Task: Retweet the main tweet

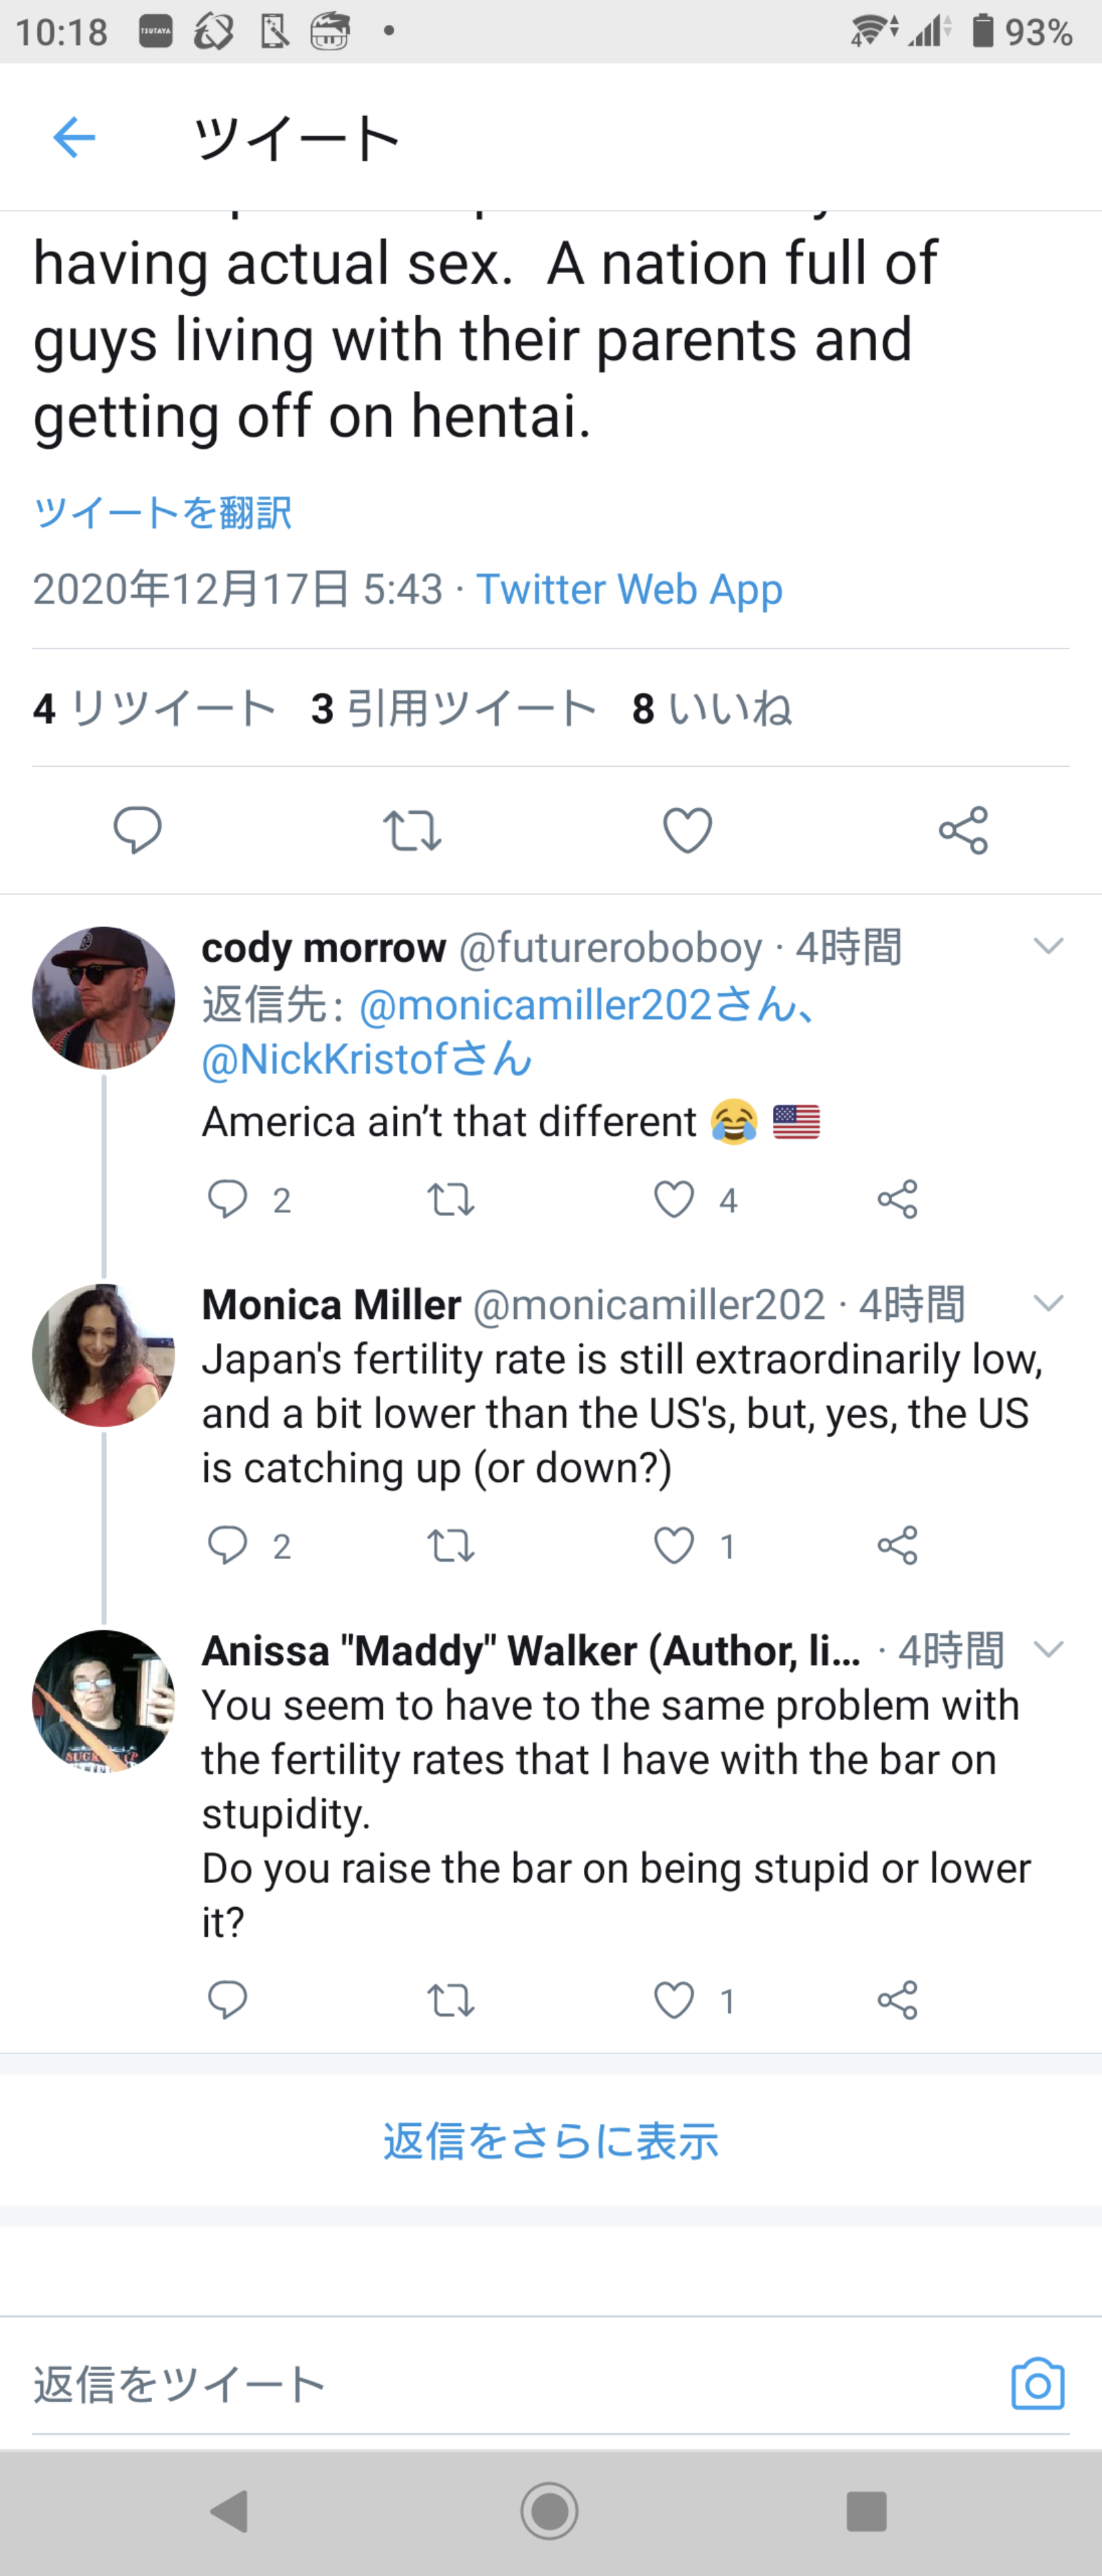Action: pyautogui.click(x=412, y=830)
